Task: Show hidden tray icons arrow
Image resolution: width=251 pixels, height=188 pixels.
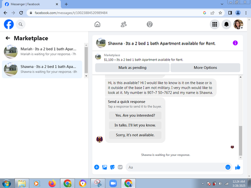Action: pos(203,183)
